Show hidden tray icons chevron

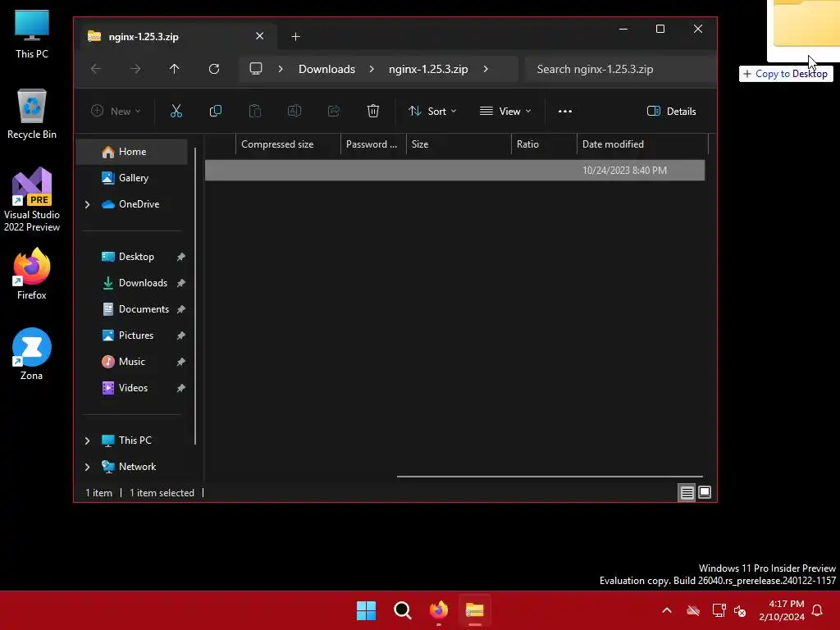click(x=667, y=610)
